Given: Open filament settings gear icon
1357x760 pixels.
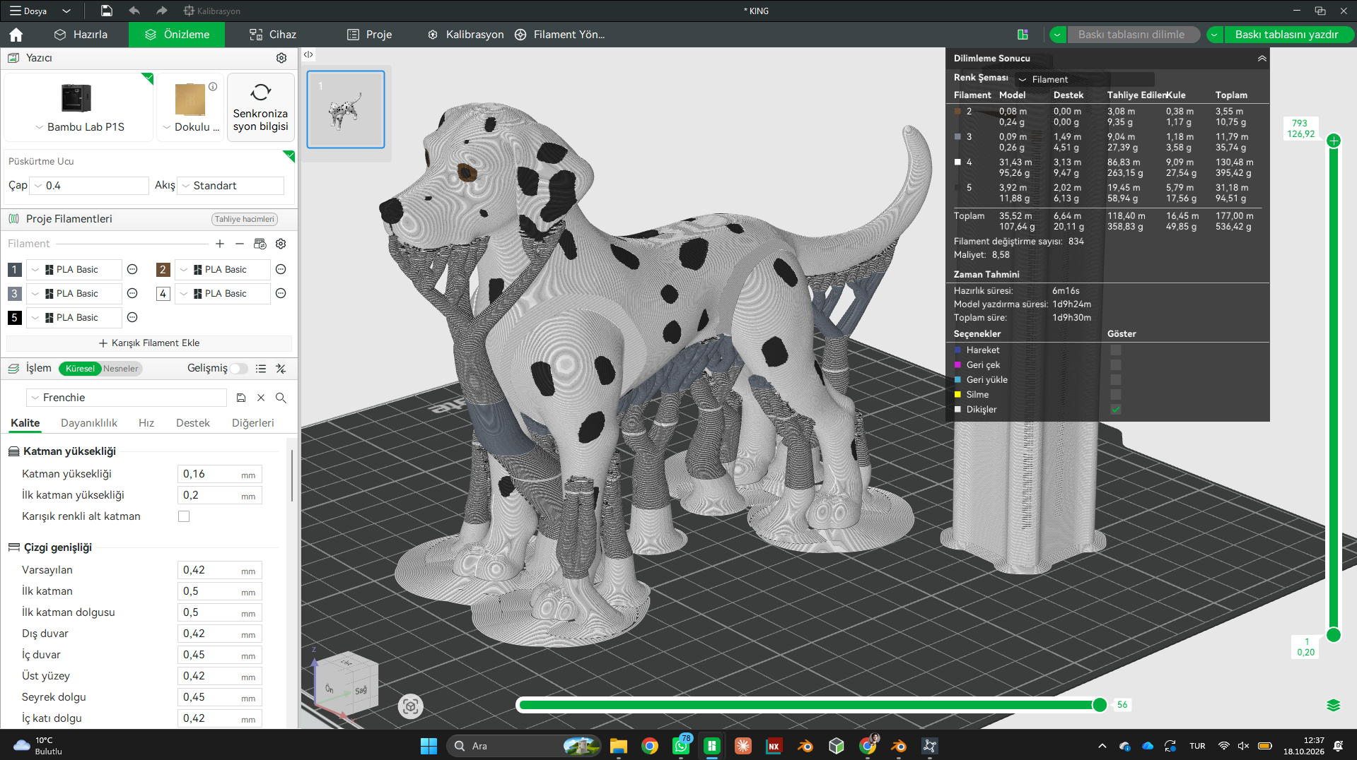Looking at the screenshot, I should [281, 244].
